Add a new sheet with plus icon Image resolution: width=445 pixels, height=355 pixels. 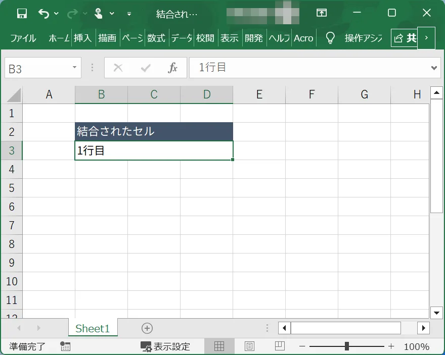pos(147,328)
